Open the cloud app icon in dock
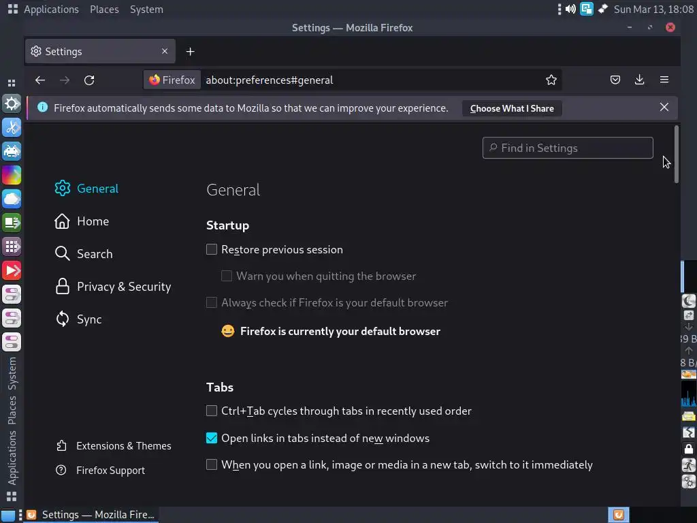The image size is (697, 523). point(12,199)
